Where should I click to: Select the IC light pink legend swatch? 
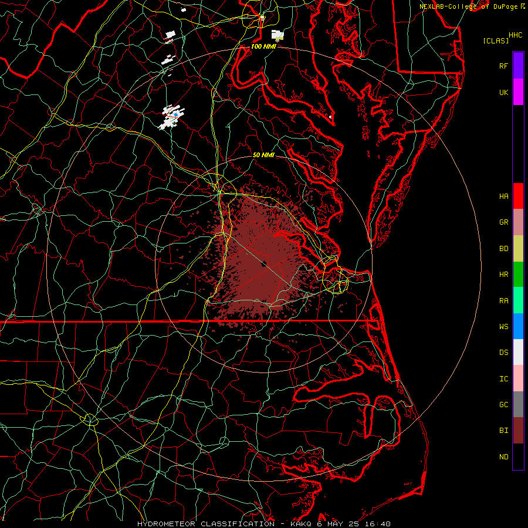click(518, 378)
